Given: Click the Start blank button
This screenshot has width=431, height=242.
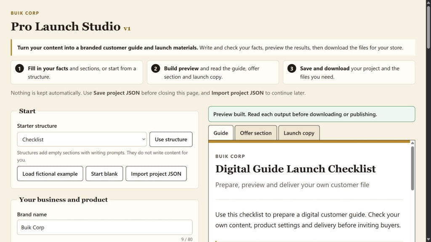Looking at the screenshot, I should pos(104,174).
